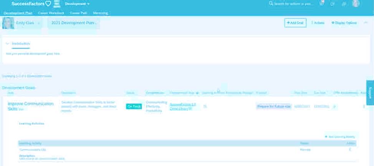Viewport: 374px width, 166px height.
Task: Switch to the Career Path tab
Action: pos(78,13)
